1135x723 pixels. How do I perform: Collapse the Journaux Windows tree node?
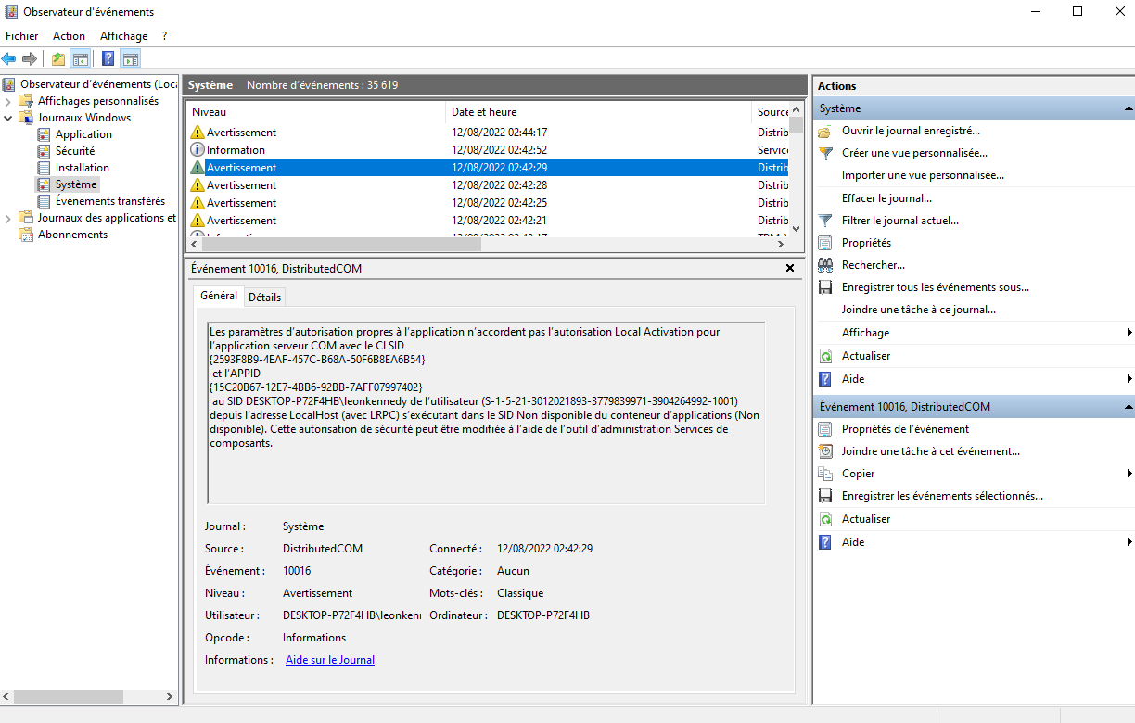(x=8, y=118)
